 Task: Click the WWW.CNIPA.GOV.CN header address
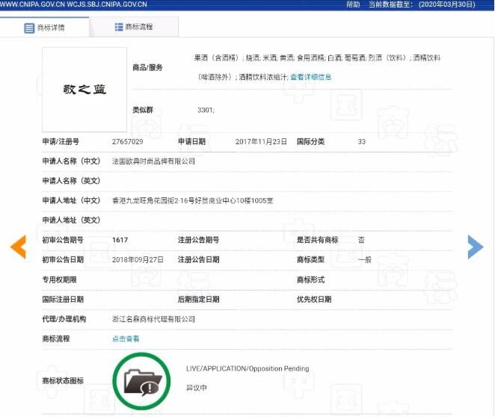click(32, 4)
